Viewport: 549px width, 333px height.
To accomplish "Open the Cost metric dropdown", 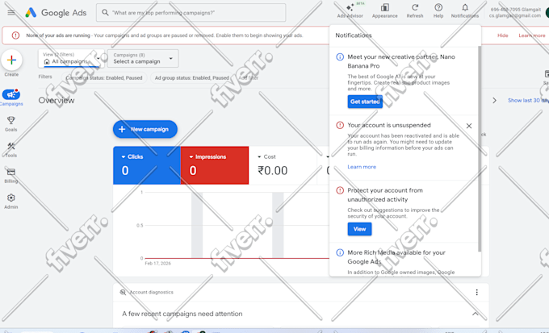I will pyautogui.click(x=266, y=156).
